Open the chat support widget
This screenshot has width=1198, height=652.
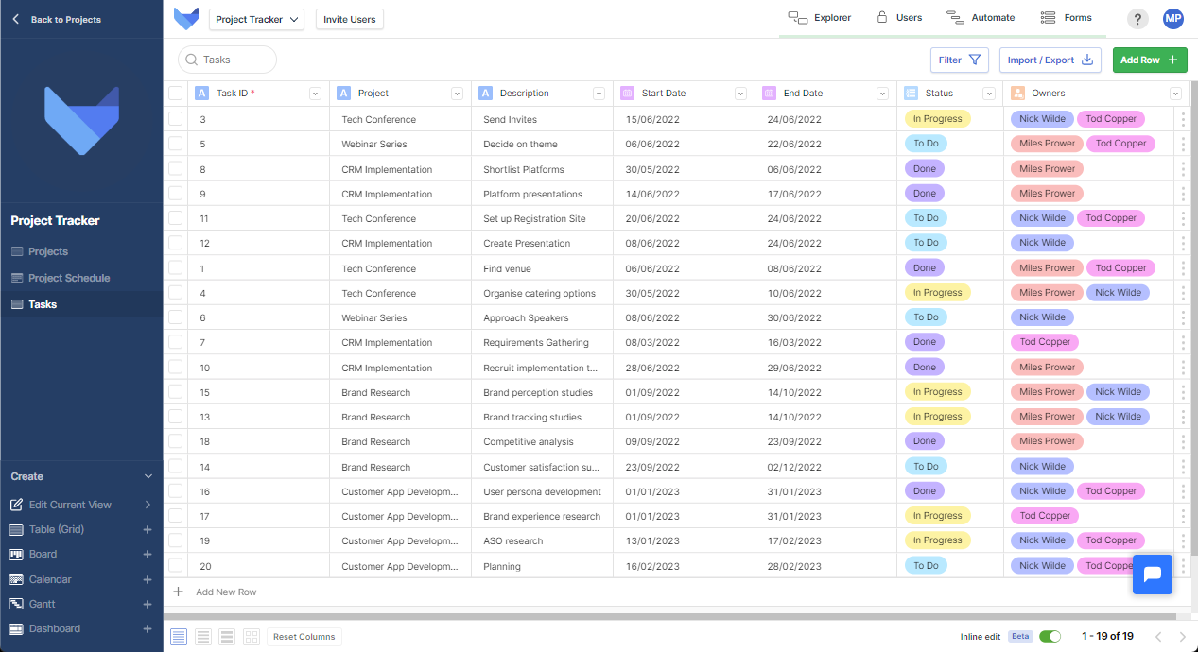point(1152,575)
